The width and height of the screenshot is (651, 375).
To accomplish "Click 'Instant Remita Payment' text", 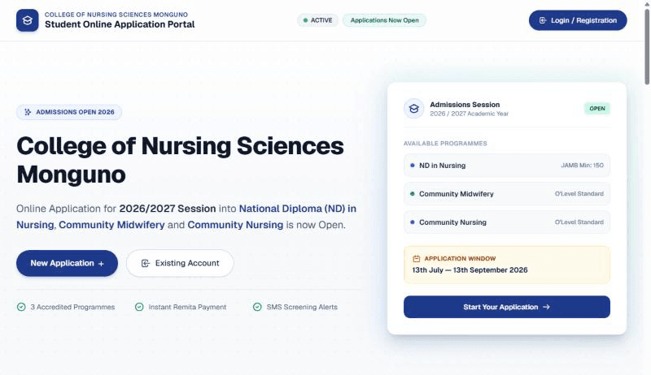I will coord(187,307).
